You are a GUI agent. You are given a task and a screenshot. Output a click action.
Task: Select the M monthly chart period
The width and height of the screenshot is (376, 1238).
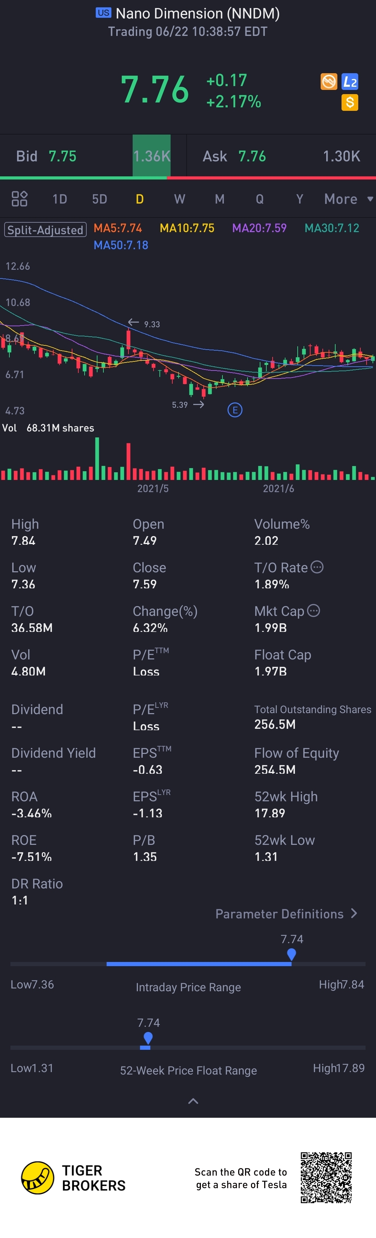point(219,199)
